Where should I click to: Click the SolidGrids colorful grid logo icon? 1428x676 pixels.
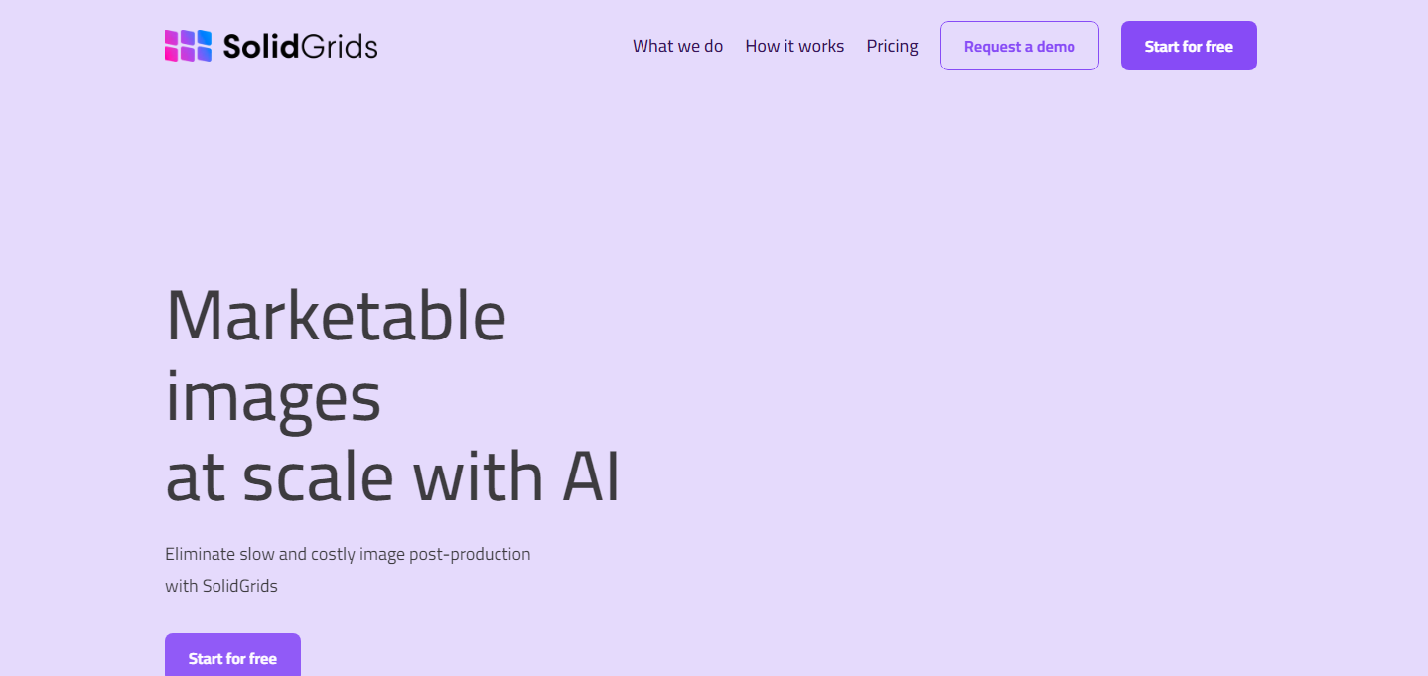pyautogui.click(x=189, y=46)
